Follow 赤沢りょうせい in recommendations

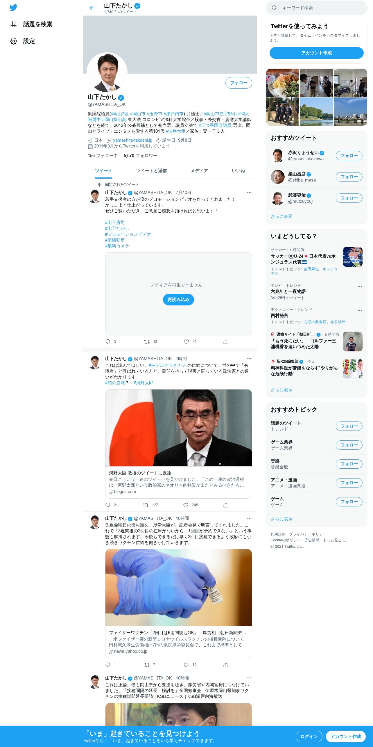(349, 156)
